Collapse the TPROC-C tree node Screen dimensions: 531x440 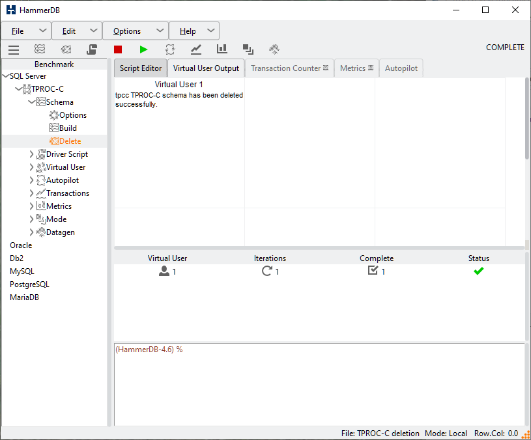point(19,89)
